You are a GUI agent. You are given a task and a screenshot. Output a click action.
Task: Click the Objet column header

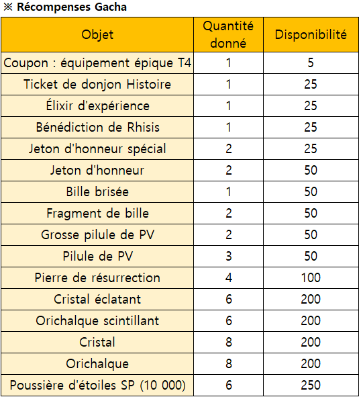[x=97, y=35]
